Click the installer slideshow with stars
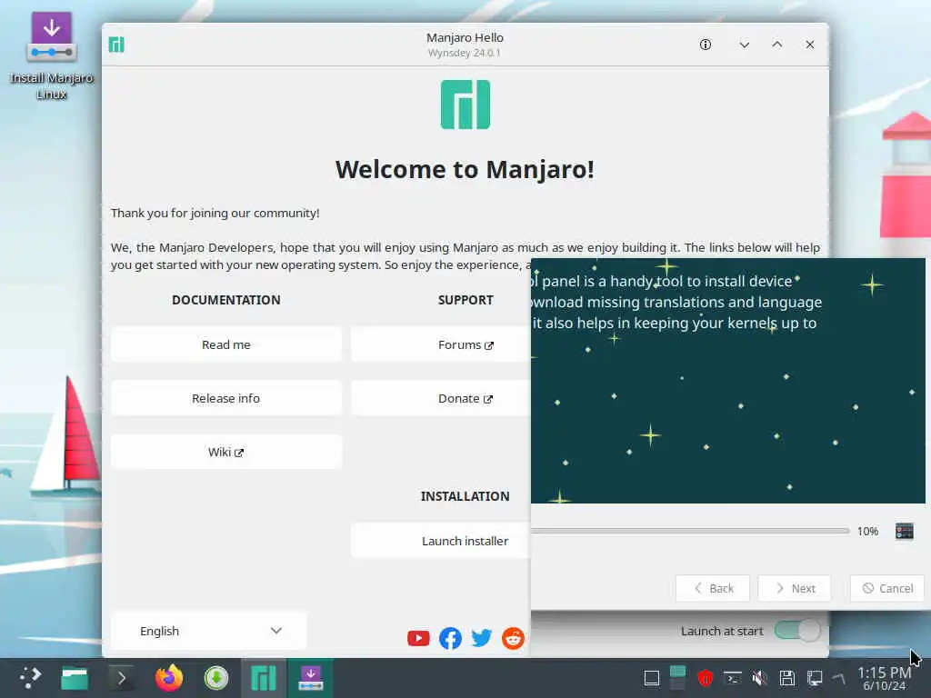The image size is (931, 698). (728, 381)
